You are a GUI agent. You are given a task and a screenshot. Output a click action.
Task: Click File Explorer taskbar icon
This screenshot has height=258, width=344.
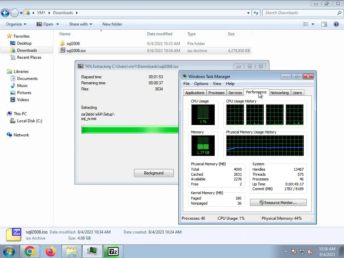pos(72,251)
